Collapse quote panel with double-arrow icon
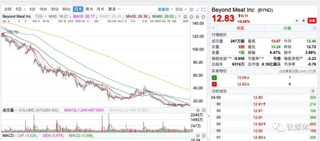Image resolution: width=320 pixels, height=141 pixels. [x=213, y=28]
